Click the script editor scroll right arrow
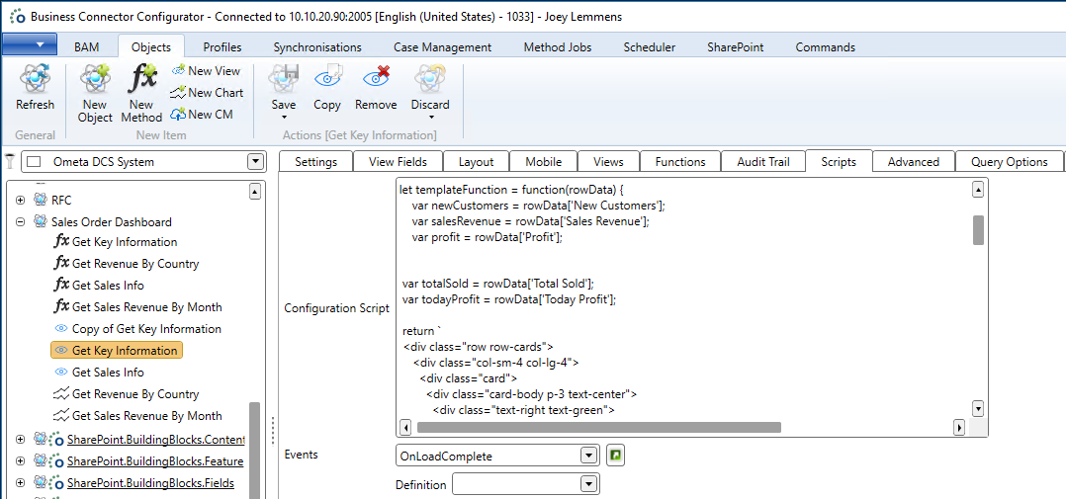 pyautogui.click(x=959, y=428)
